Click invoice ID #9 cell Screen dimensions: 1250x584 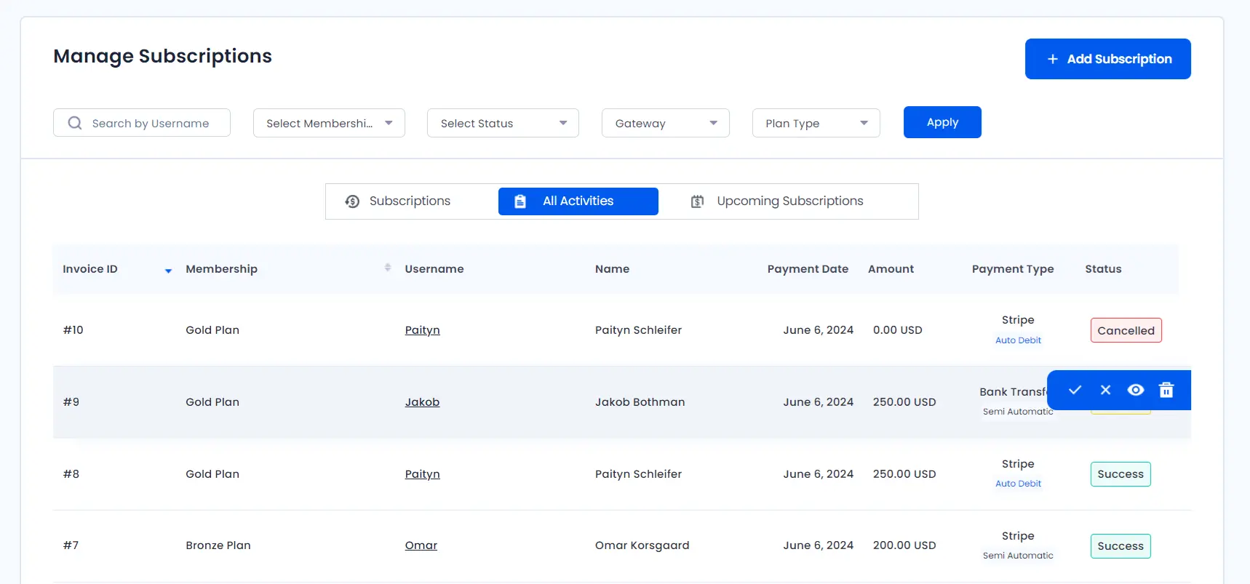[x=71, y=402]
